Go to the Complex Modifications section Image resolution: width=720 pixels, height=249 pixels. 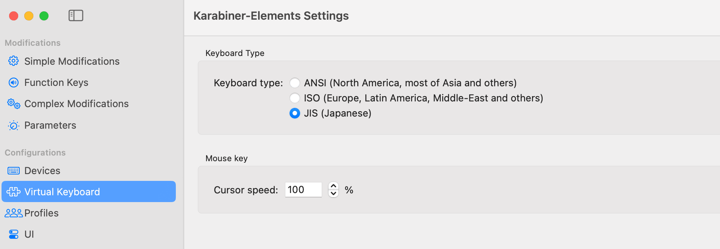[x=76, y=104]
